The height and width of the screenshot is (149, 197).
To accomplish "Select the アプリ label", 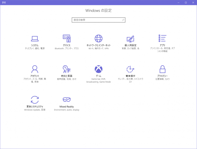I will (162, 45).
